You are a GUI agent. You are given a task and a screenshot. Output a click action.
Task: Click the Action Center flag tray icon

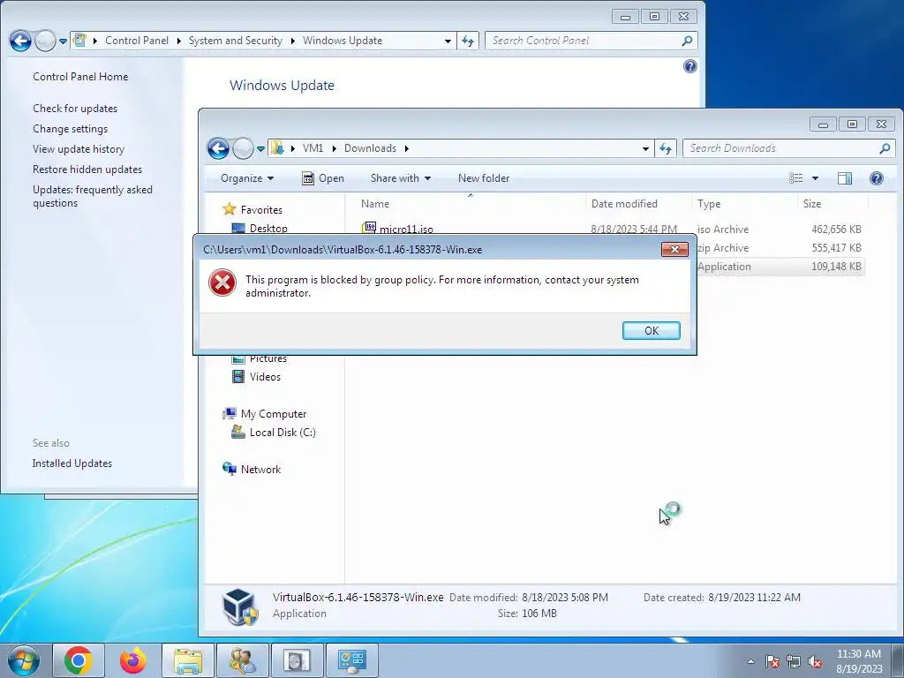(x=772, y=661)
